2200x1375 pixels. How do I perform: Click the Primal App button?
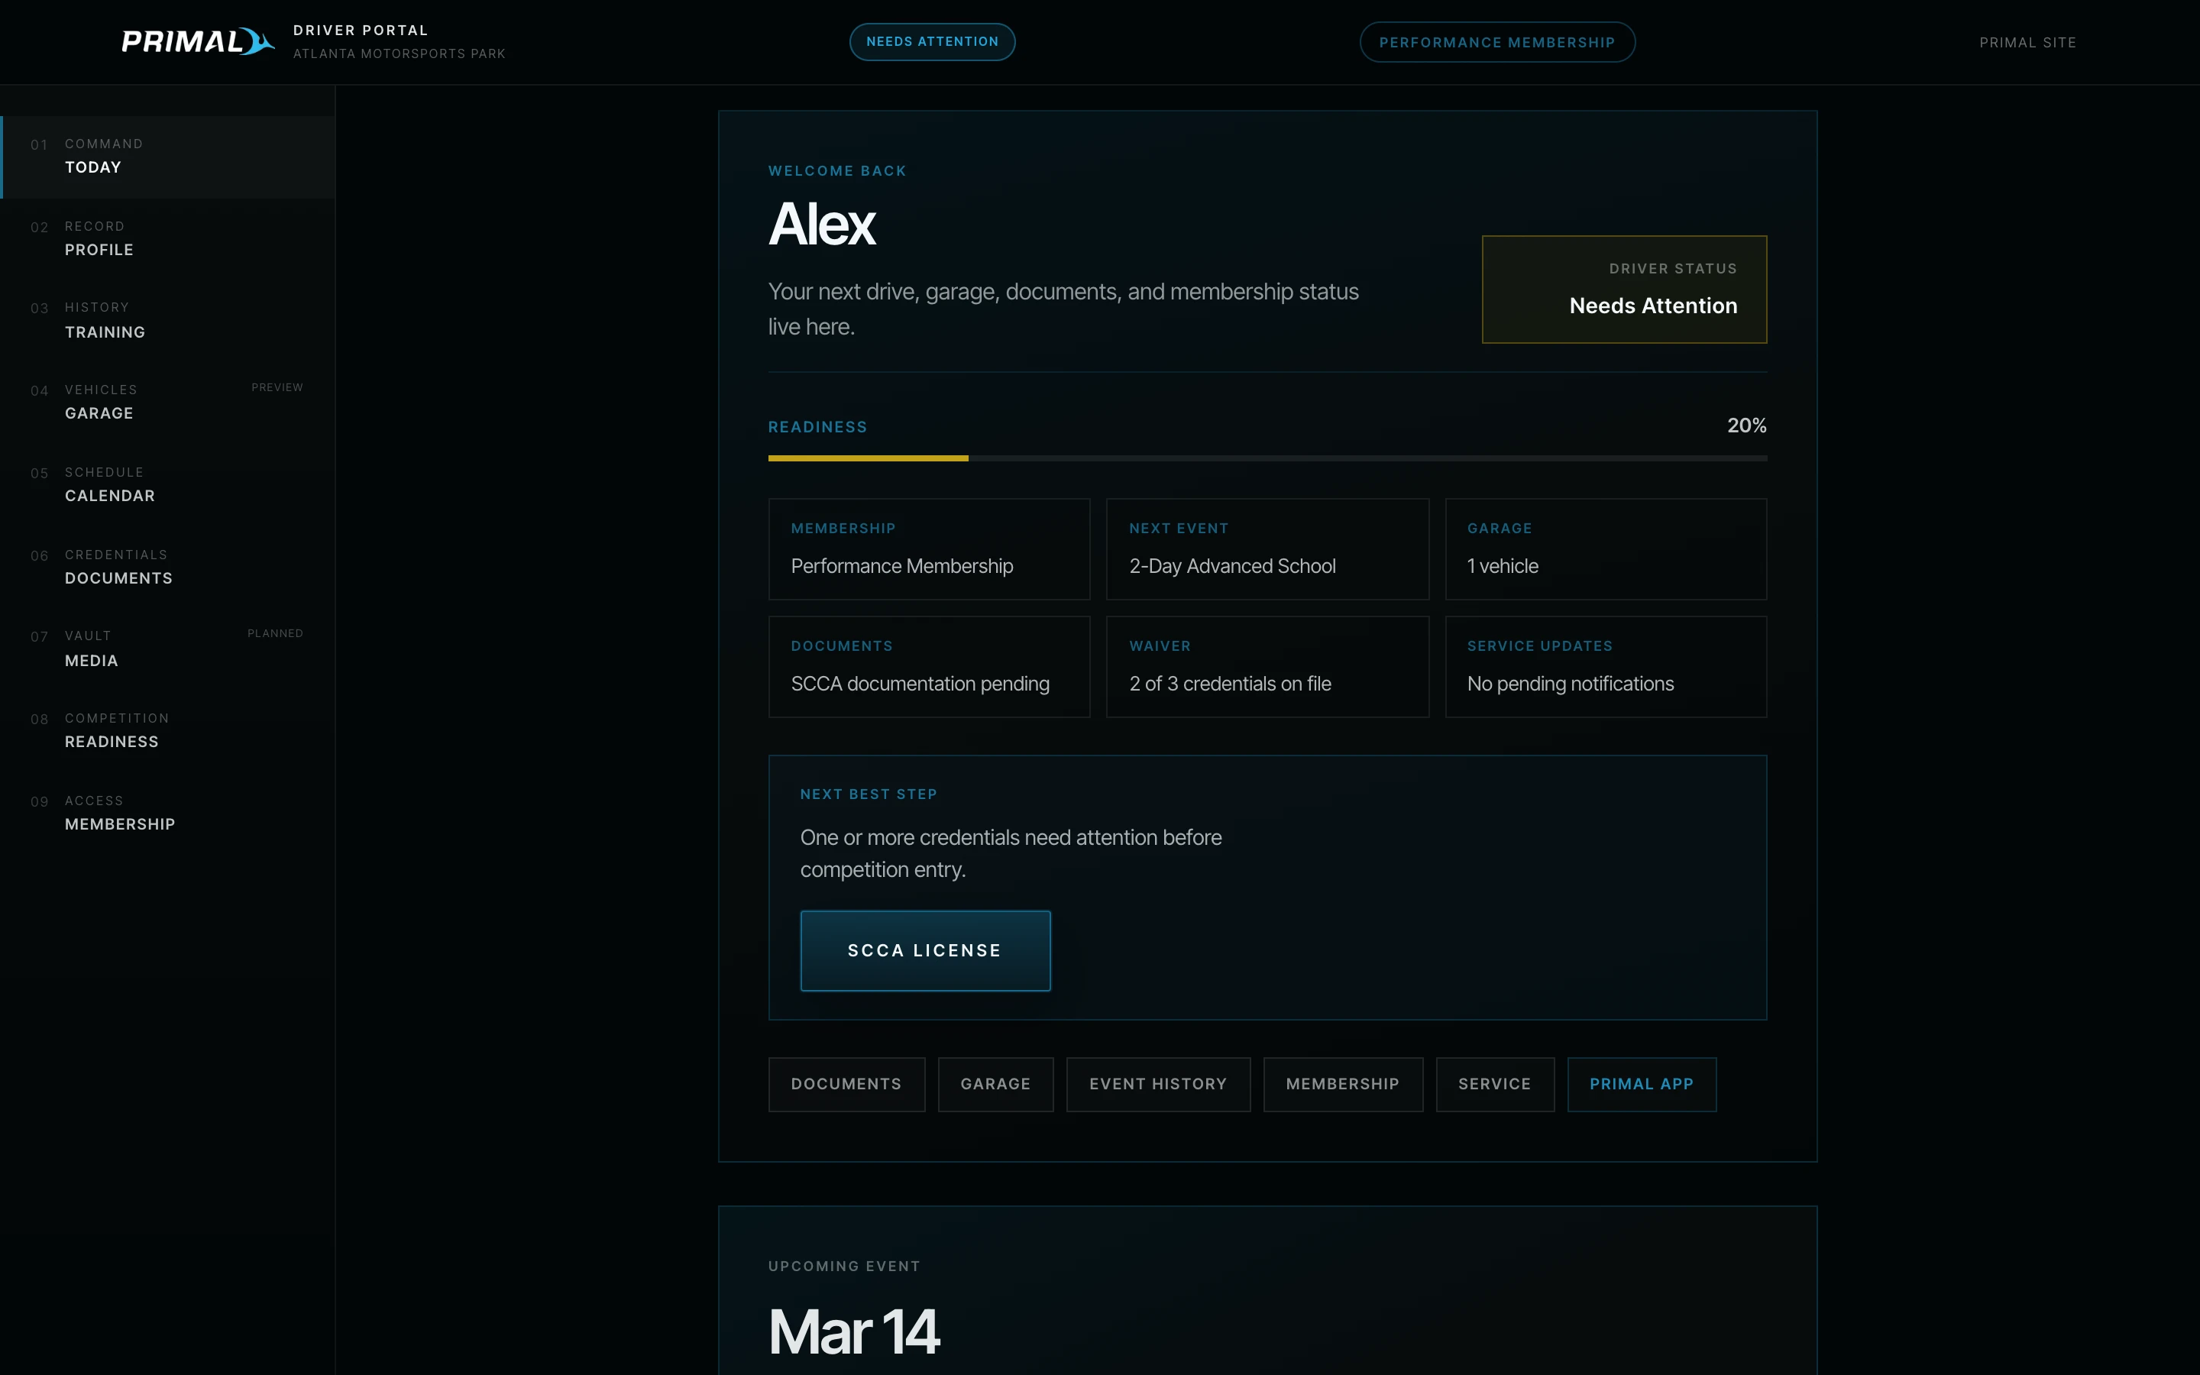[x=1642, y=1084]
